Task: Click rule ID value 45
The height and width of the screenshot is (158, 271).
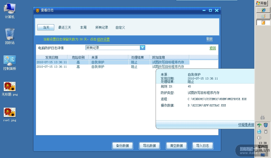Action: (189, 86)
